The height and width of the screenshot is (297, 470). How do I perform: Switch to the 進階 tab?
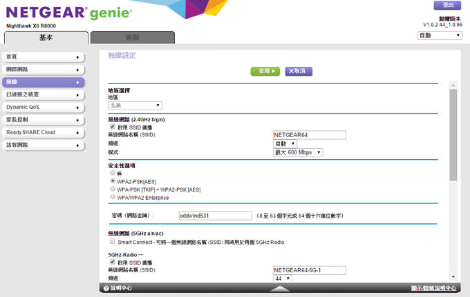click(132, 38)
